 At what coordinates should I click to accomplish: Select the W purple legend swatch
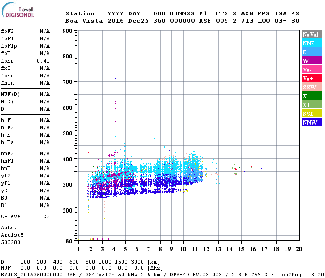click(x=312, y=61)
